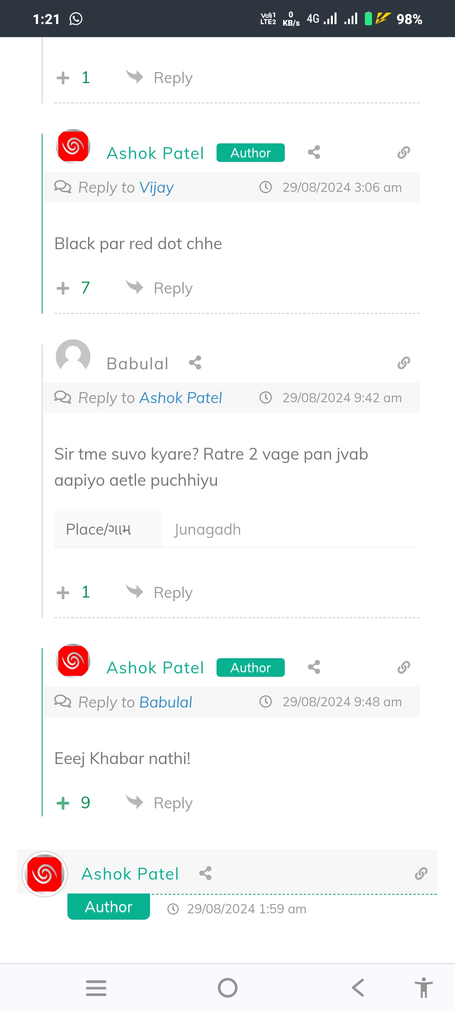This screenshot has width=455, height=1012.
Task: Upvote Babulal's comment with plus icon
Action: point(63,592)
